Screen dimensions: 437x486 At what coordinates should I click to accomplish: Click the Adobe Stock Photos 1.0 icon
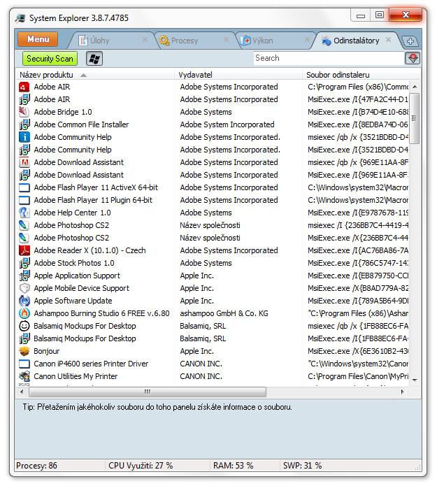coord(24,263)
